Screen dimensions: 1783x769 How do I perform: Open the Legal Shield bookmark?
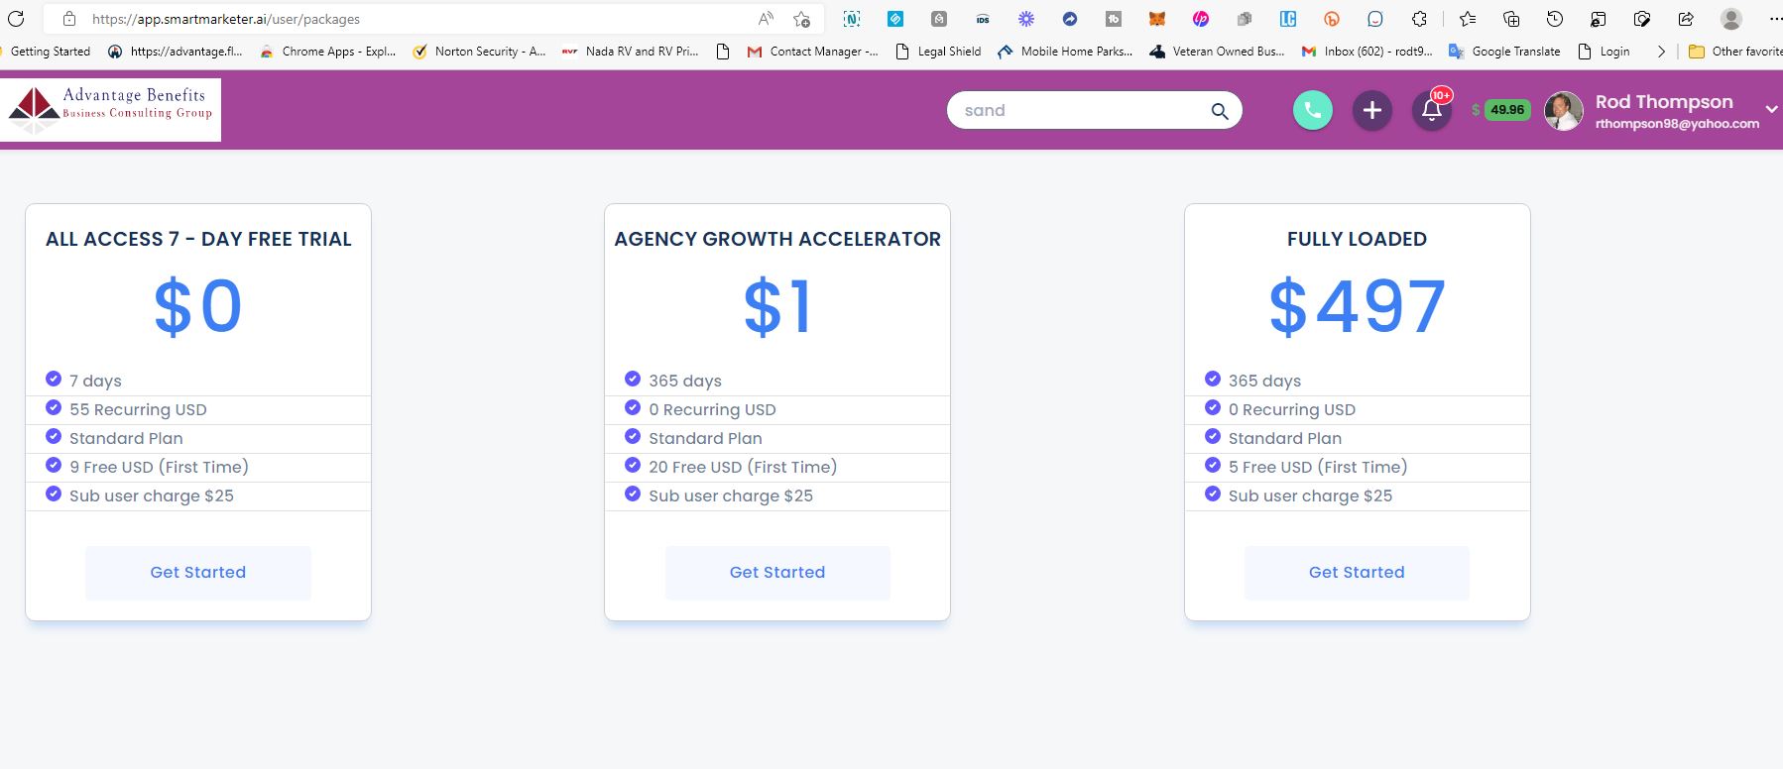[x=938, y=52]
